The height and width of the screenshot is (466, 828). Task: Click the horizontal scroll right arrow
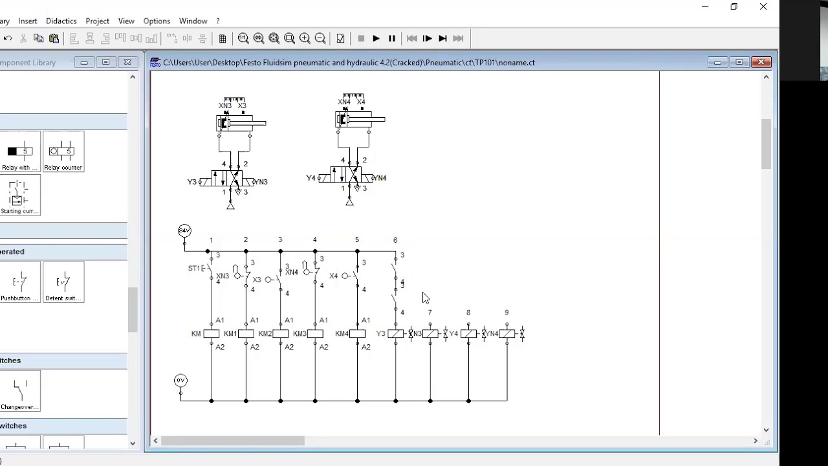pyautogui.click(x=755, y=441)
